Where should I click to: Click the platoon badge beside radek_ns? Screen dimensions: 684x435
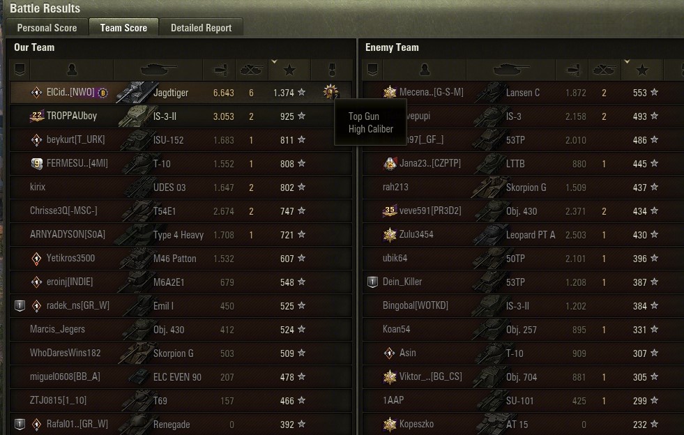point(20,305)
